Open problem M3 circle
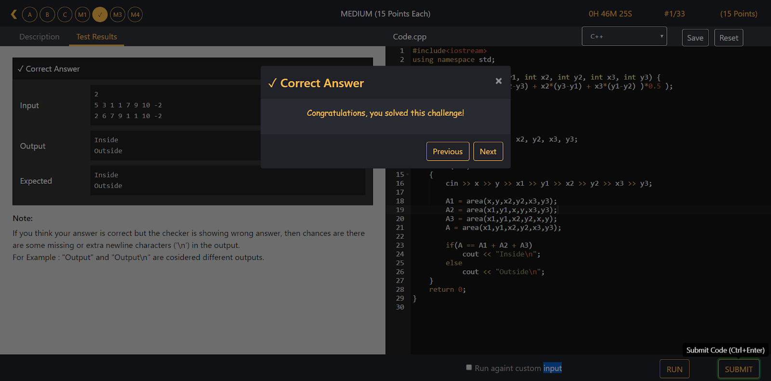 point(118,14)
